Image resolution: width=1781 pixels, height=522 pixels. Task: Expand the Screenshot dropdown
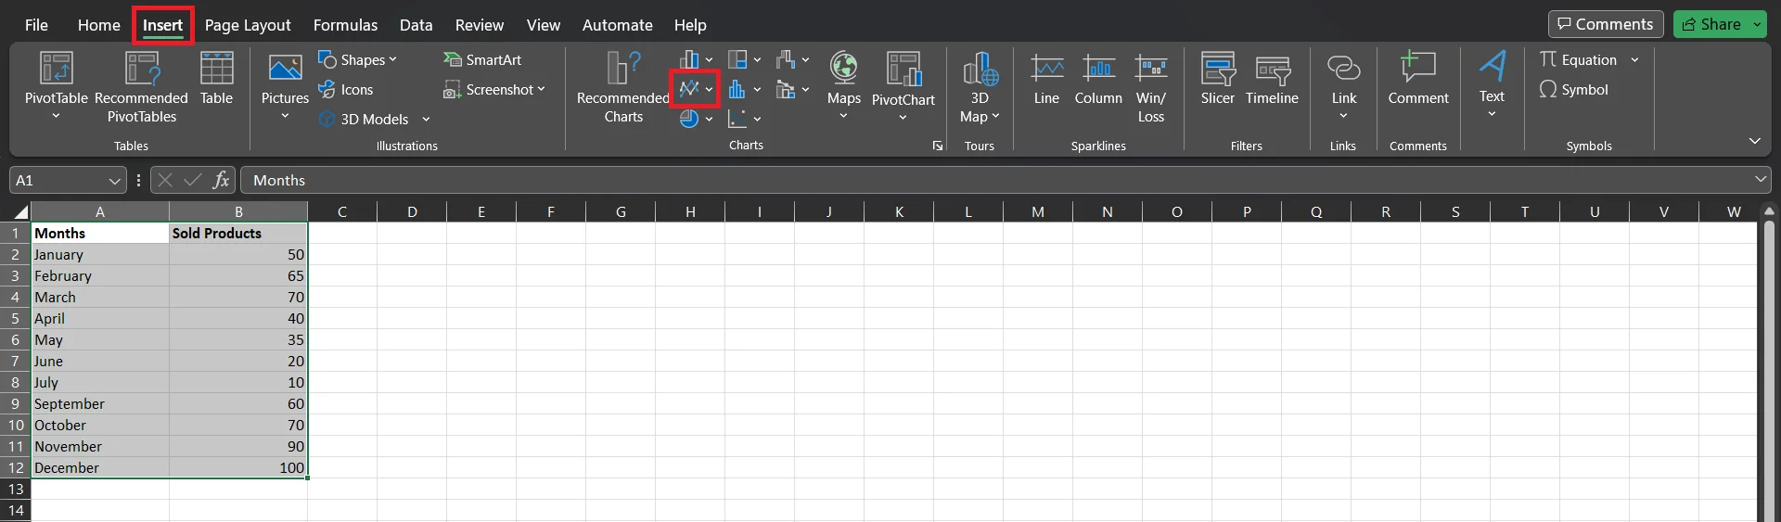coord(541,90)
